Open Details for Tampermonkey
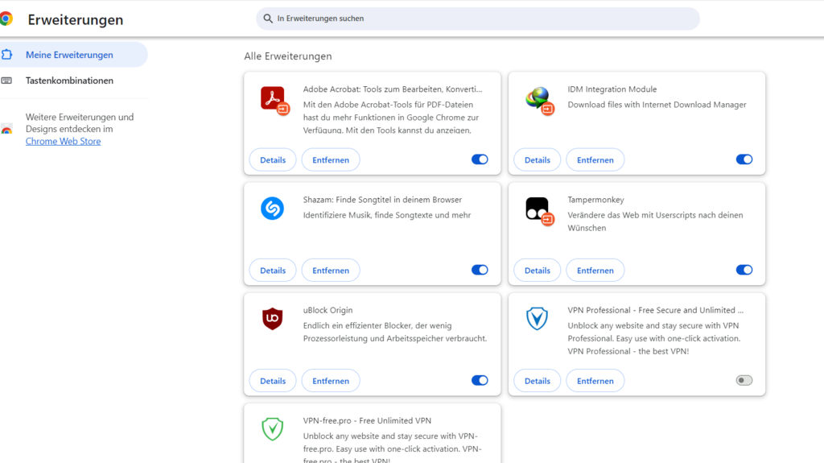The height and width of the screenshot is (463, 824). point(537,271)
